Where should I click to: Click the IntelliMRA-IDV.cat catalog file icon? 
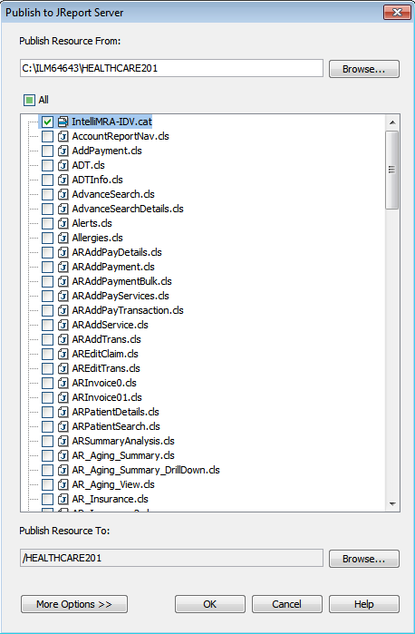coord(63,122)
